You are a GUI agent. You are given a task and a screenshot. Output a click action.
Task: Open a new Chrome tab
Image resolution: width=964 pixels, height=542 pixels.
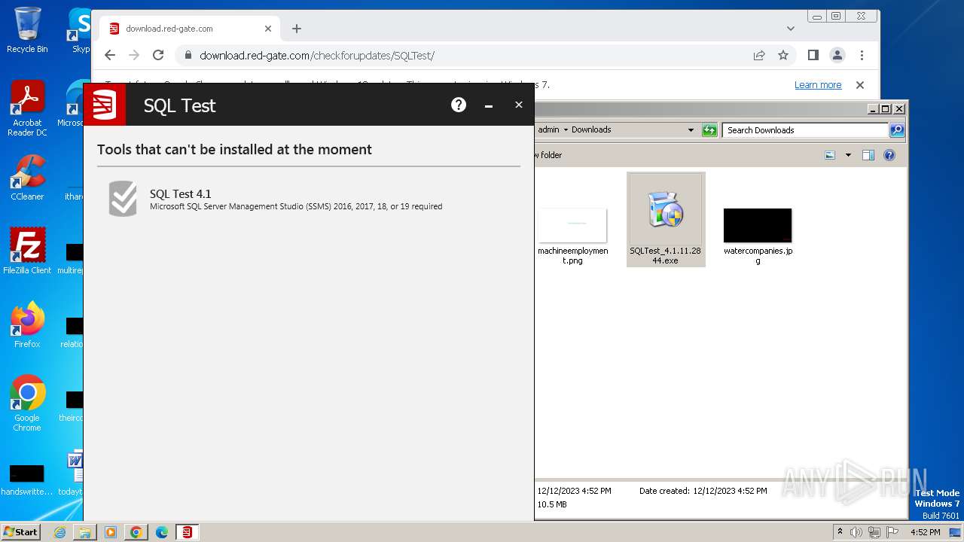[297, 29]
